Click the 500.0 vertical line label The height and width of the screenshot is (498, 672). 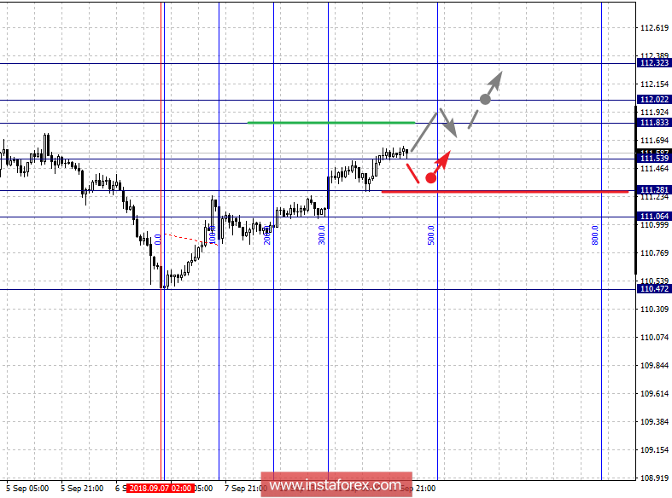(431, 235)
